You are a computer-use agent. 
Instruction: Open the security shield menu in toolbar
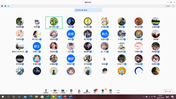coord(71,91)
